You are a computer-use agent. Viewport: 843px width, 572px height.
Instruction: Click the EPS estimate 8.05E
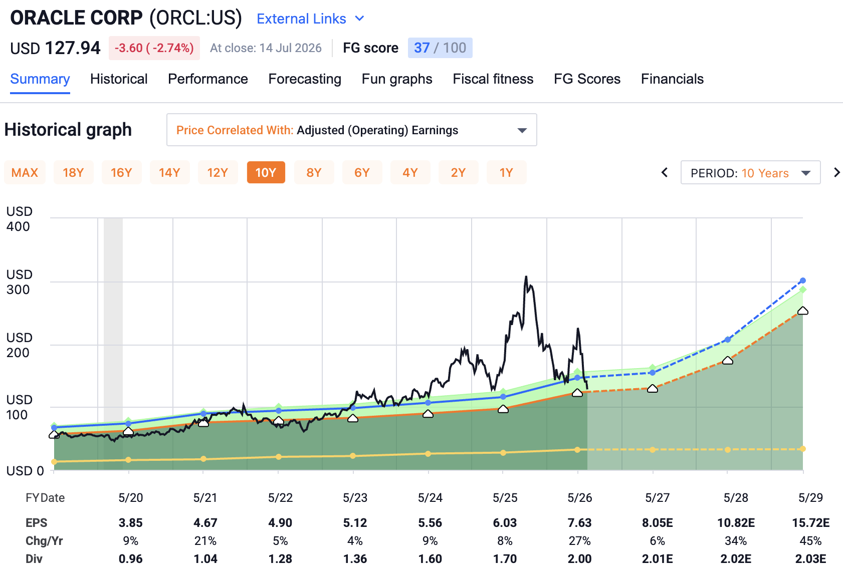tap(658, 523)
